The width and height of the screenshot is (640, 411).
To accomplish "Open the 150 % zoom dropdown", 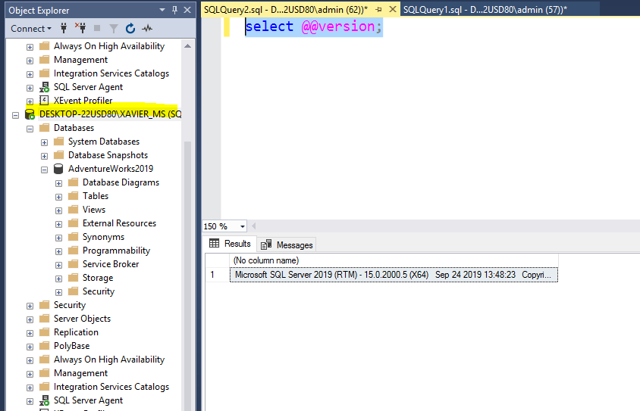I will tap(242, 226).
